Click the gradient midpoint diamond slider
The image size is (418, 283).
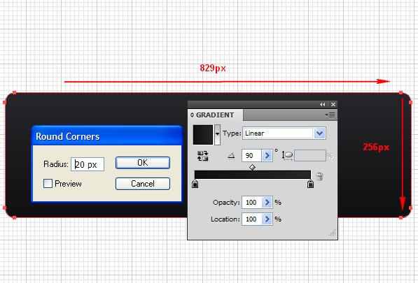[252, 167]
